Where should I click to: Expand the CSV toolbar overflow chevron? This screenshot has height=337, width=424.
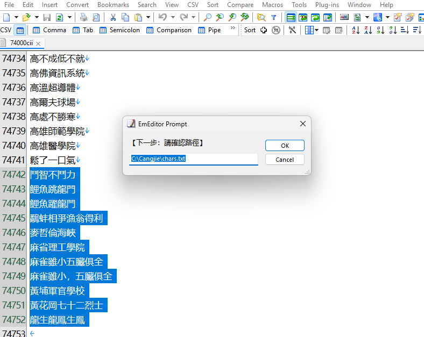point(233,28)
